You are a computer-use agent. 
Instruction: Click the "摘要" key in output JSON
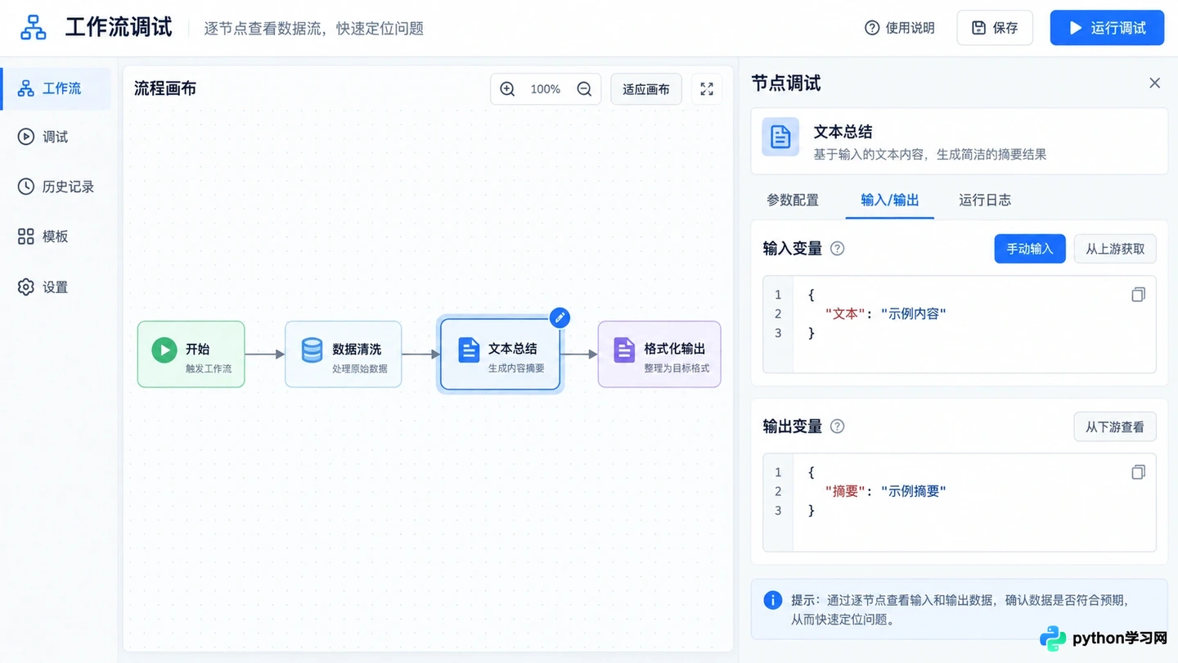point(845,491)
